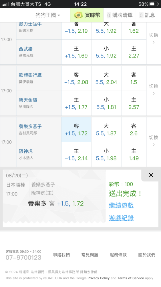The width and height of the screenshot is (161, 287).
Task: Open the 常見問題 footer link
Action: click(x=90, y=255)
